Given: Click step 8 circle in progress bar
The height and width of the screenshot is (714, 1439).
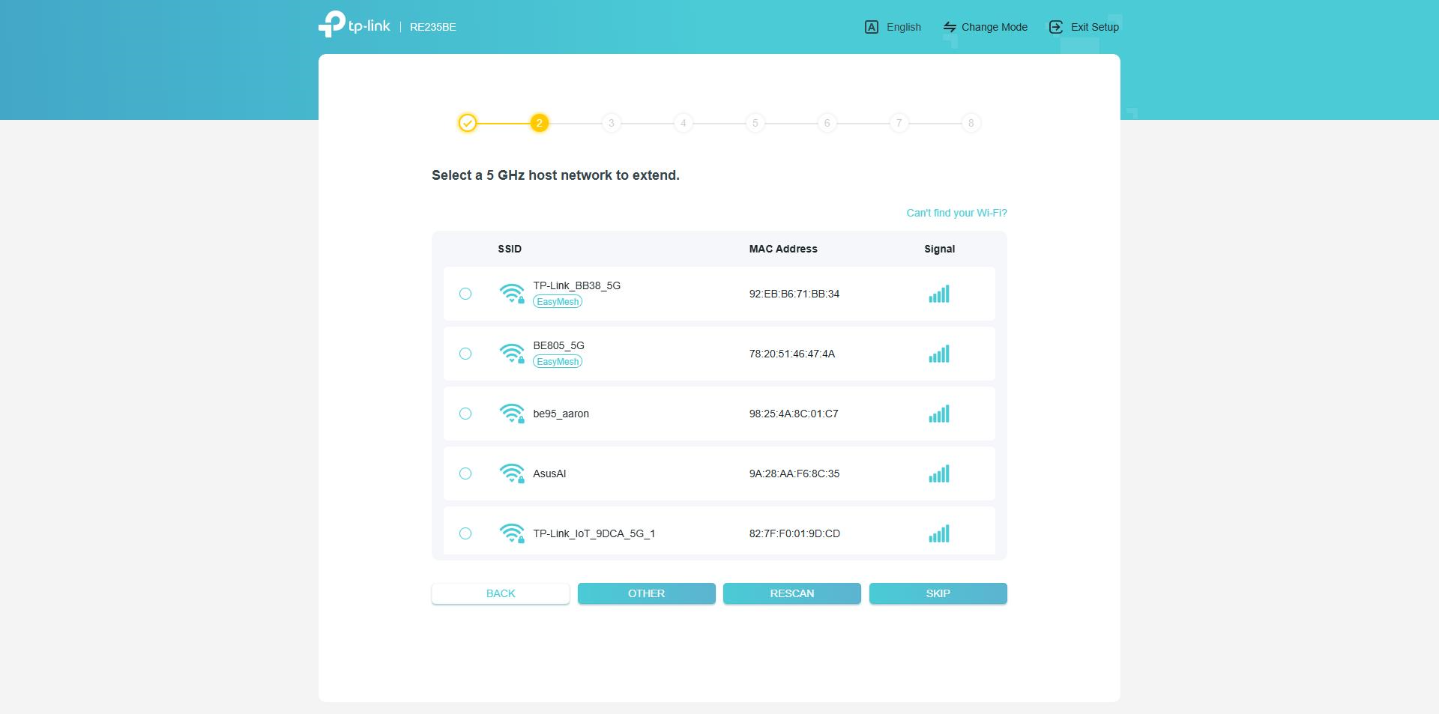Looking at the screenshot, I should coord(971,123).
